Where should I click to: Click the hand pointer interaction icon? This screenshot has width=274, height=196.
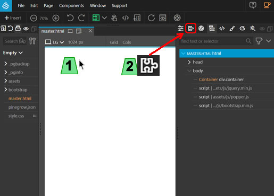click(114, 18)
